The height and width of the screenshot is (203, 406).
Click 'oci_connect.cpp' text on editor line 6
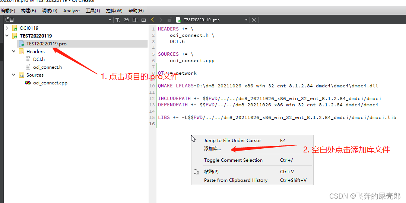(x=192, y=61)
